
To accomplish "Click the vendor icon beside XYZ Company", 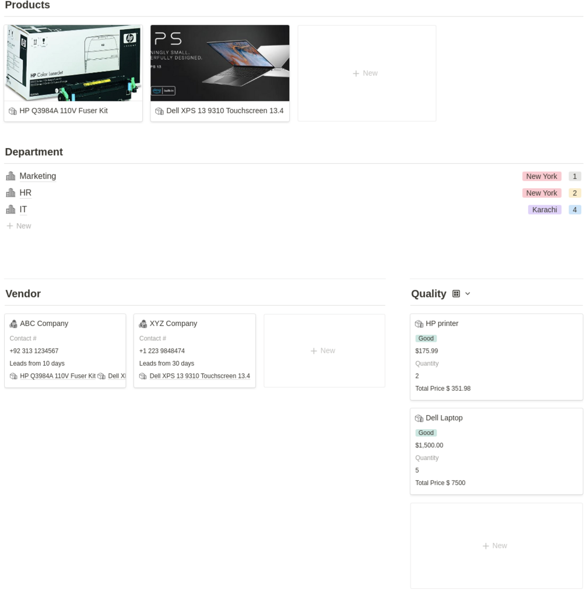I will click(x=143, y=324).
